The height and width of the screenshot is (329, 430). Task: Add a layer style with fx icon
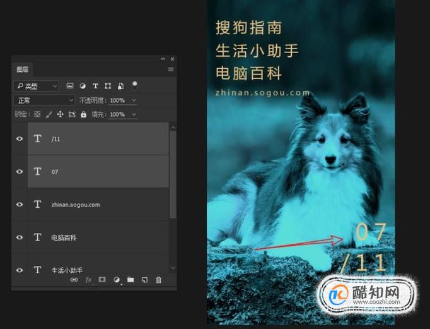88,280
